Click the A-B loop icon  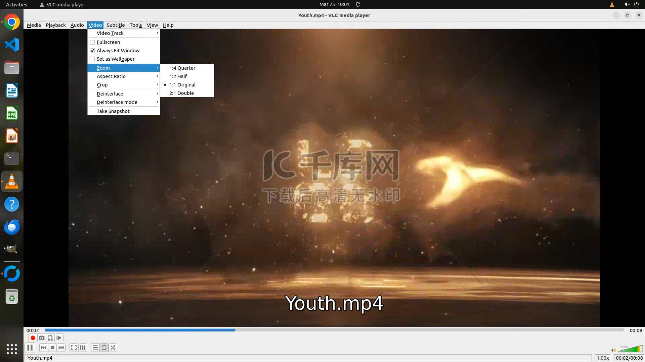[50, 338]
